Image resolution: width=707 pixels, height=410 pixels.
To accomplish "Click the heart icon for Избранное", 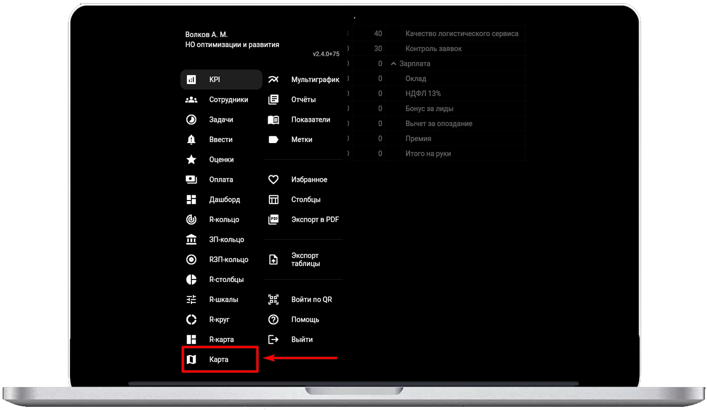I will point(273,180).
